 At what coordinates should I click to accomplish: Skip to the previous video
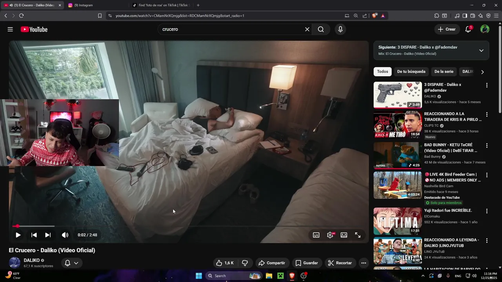click(x=34, y=235)
